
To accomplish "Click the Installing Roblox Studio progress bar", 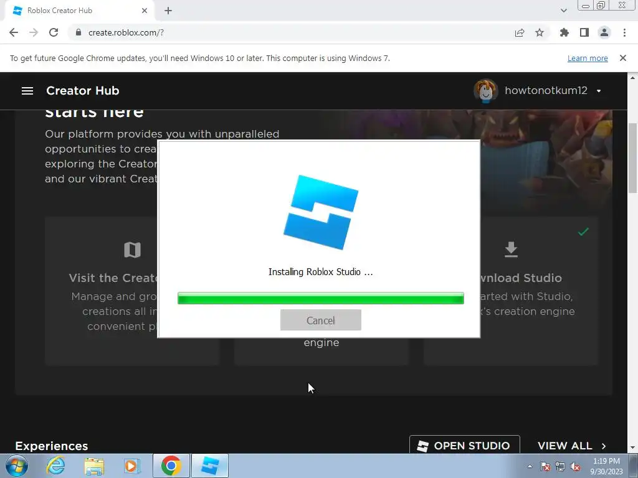I will [321, 298].
